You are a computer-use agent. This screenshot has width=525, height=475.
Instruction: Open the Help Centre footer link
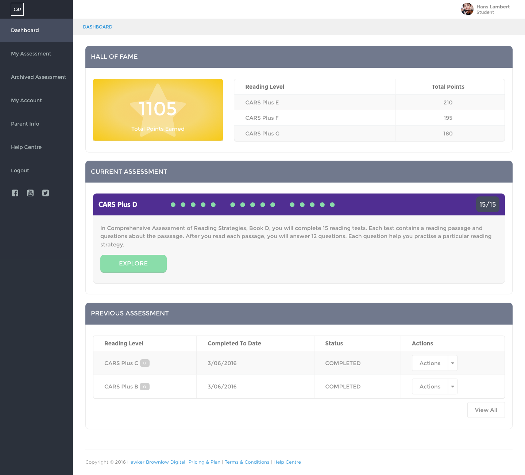(287, 462)
